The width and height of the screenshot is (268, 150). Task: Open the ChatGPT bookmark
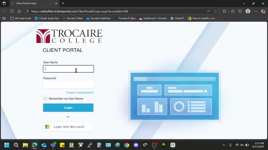[x=177, y=18]
